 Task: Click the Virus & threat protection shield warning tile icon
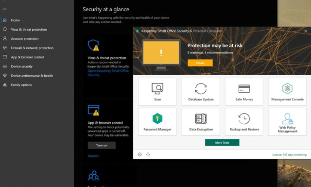coord(93,45)
